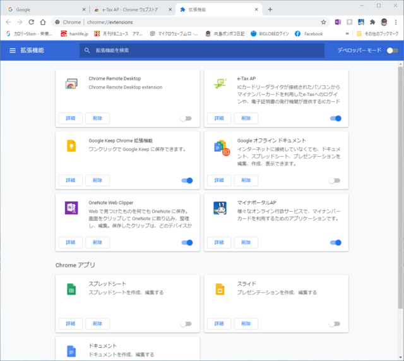The image size is (404, 361).
Task: Click the yellow スライド app icon
Action: click(220, 289)
